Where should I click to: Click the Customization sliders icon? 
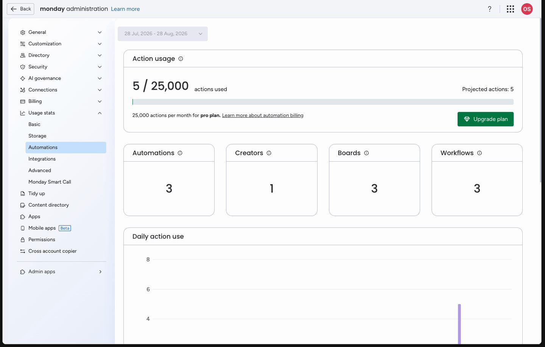pos(23,44)
